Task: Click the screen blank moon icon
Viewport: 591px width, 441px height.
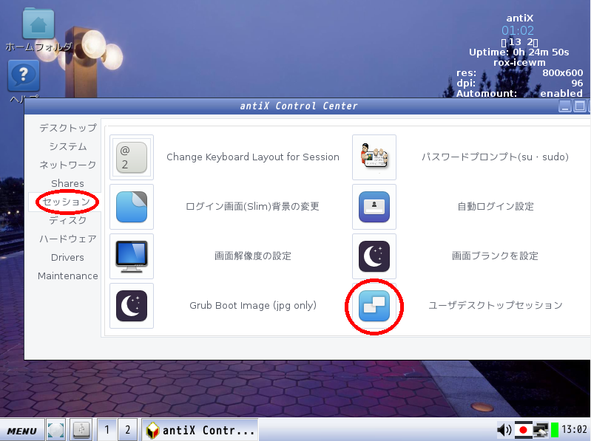Action: [374, 256]
